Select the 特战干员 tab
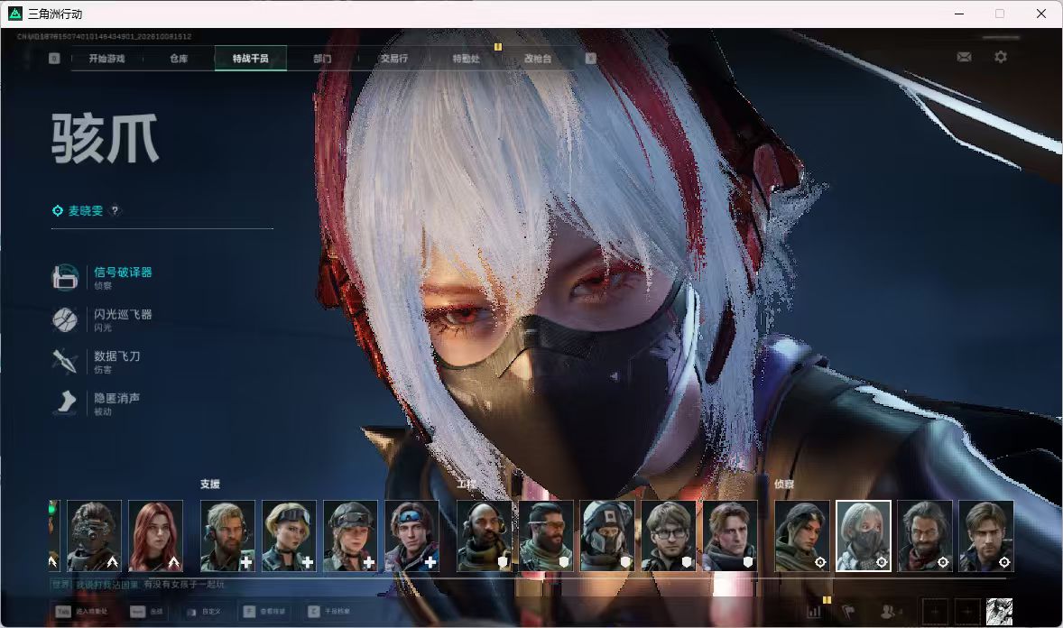 250,59
